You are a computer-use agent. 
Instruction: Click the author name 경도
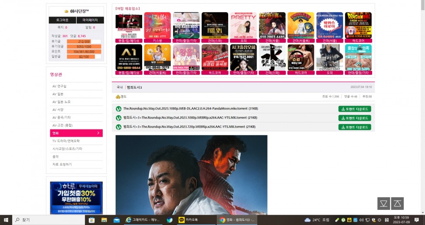pos(124,96)
